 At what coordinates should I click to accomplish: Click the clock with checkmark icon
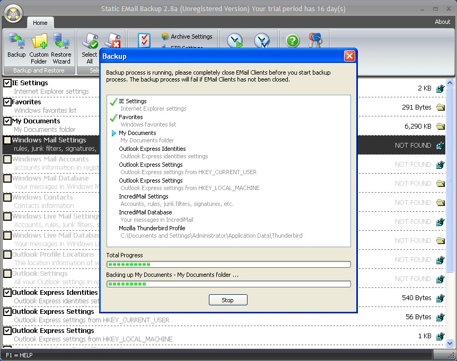pos(262,41)
